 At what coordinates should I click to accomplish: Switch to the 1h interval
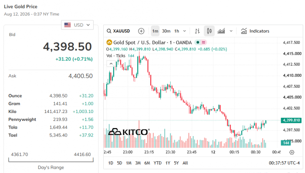(176, 31)
